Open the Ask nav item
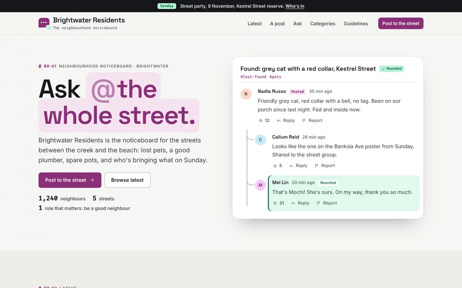Image resolution: width=462 pixels, height=288 pixels. point(297,24)
